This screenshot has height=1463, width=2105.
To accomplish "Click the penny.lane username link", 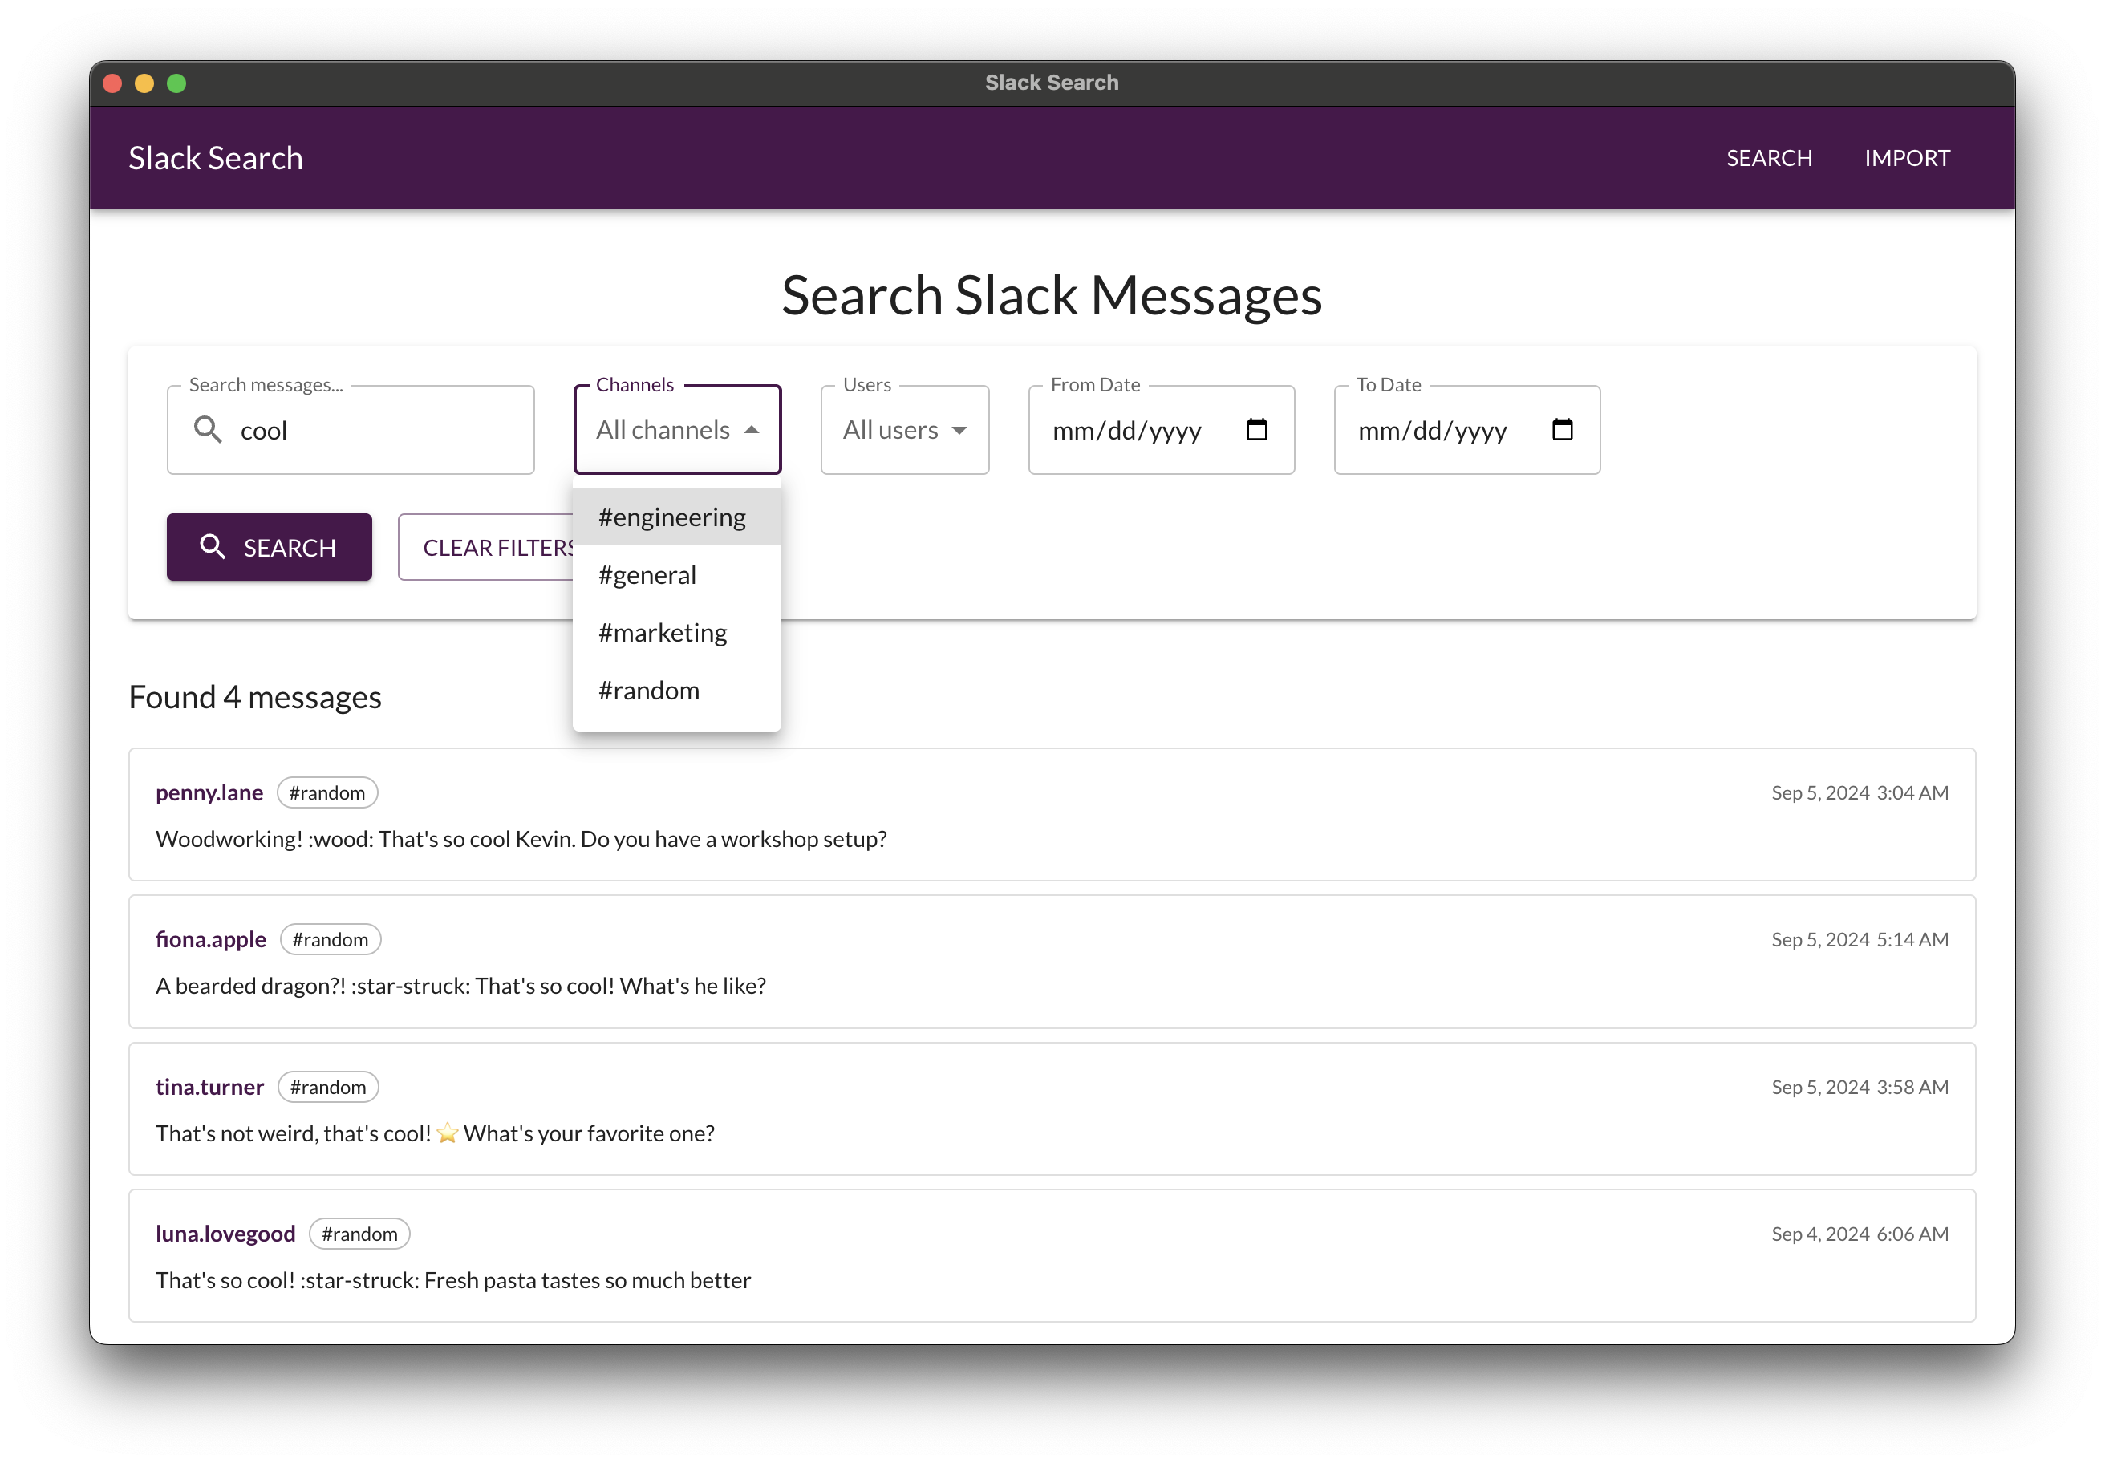I will (x=209, y=792).
